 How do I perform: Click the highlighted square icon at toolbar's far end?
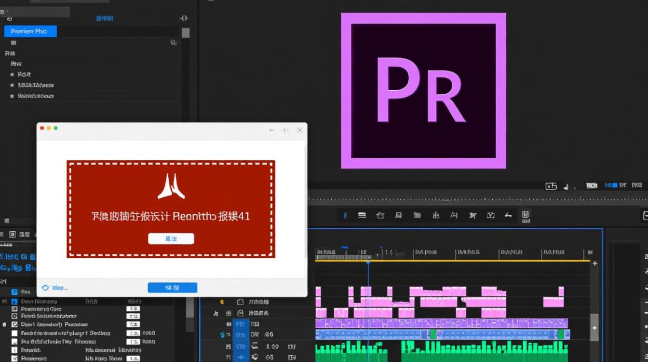[x=525, y=216]
